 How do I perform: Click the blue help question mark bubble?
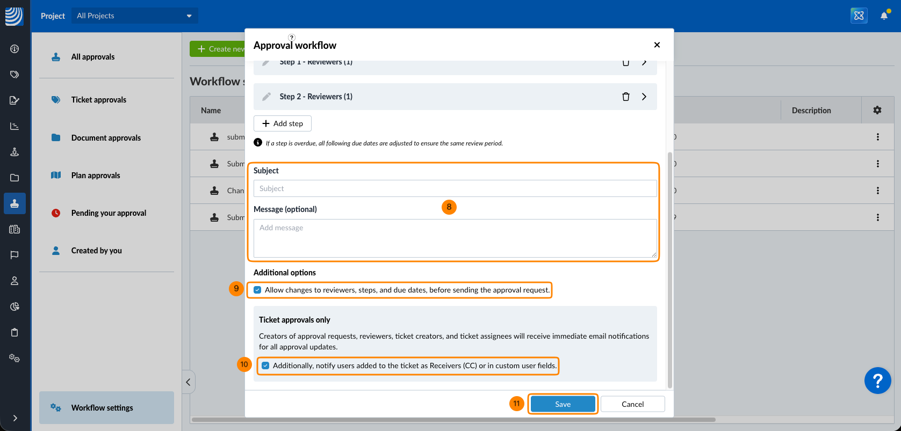877,381
